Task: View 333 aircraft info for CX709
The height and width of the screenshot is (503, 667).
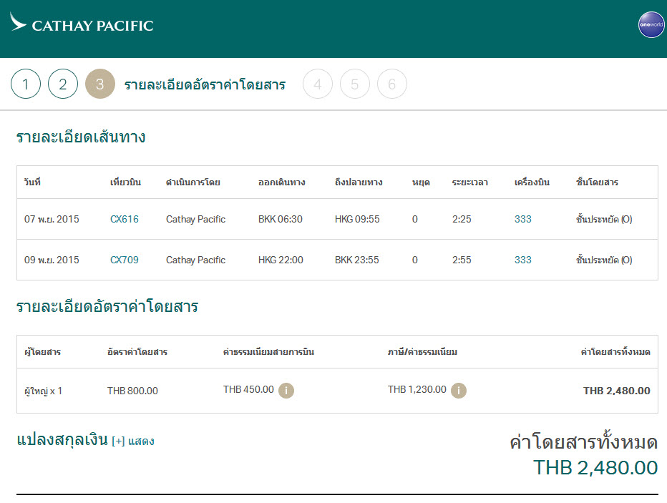Action: (523, 260)
